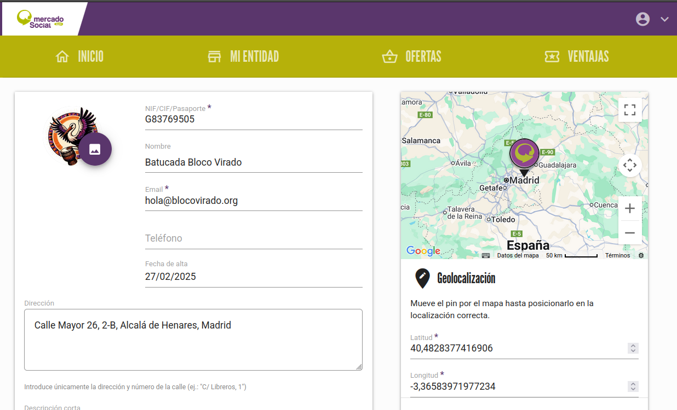Toggle the map fullscreen view
677x410 pixels.
[x=630, y=109]
